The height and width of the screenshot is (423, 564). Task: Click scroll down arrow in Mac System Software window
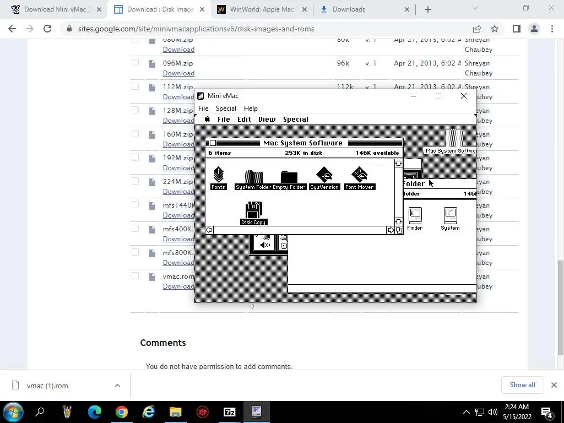(399, 221)
